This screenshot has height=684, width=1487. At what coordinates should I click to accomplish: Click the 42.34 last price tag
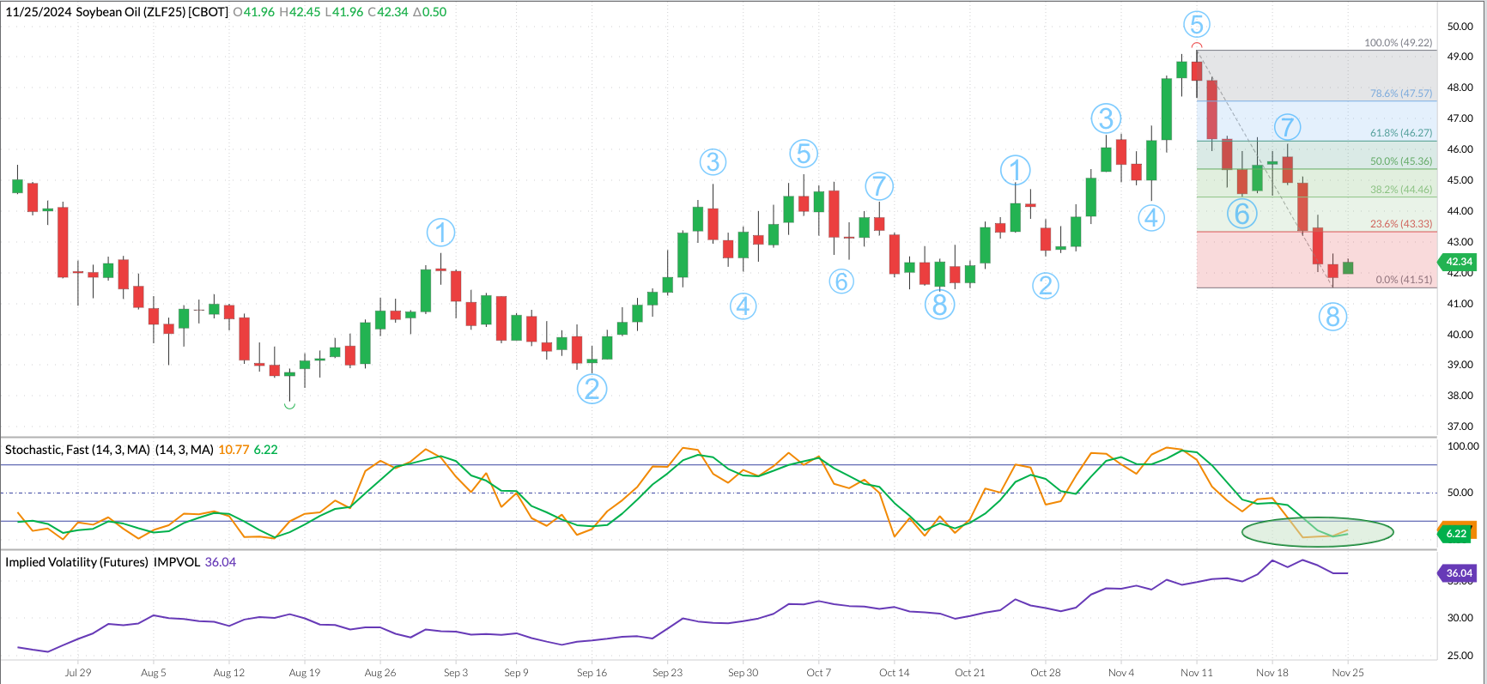tap(1459, 262)
